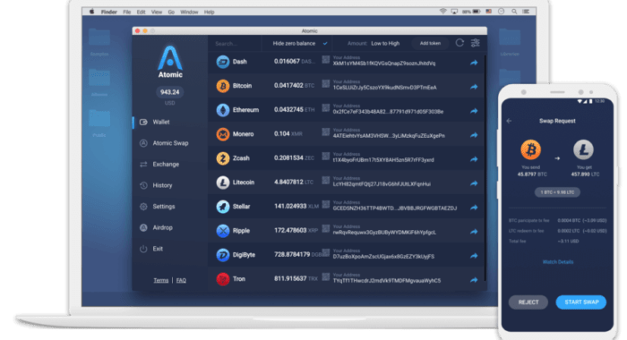Send Tron using its share arrow

(474, 280)
